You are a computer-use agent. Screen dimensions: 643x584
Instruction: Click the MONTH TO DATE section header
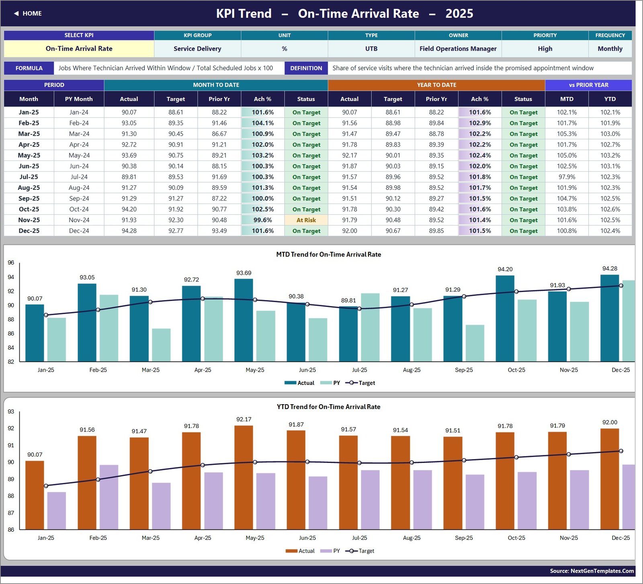click(x=216, y=85)
